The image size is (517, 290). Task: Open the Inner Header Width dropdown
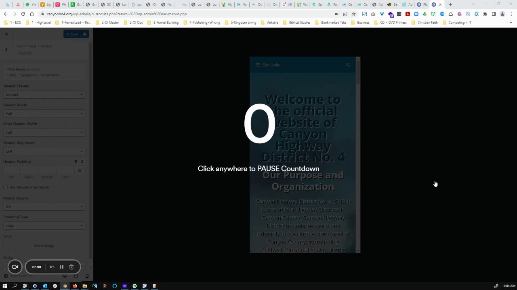[x=44, y=133]
